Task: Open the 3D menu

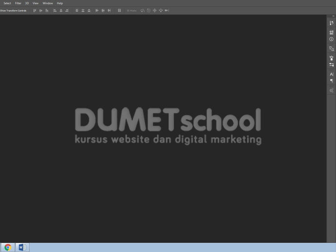Action: (x=27, y=3)
